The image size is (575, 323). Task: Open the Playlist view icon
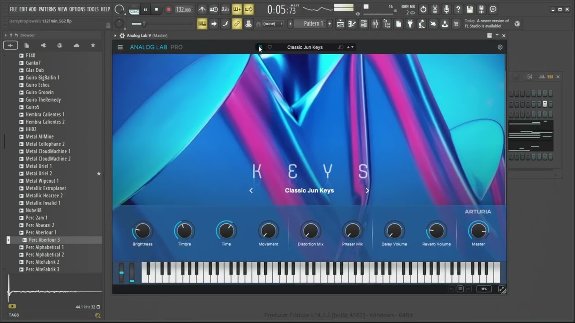click(x=341, y=24)
